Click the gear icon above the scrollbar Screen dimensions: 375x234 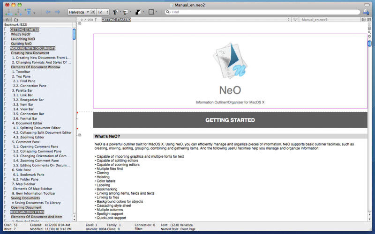369,37
